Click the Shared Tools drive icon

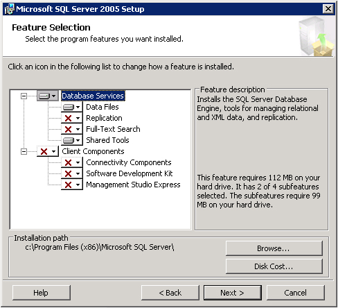pos(69,140)
